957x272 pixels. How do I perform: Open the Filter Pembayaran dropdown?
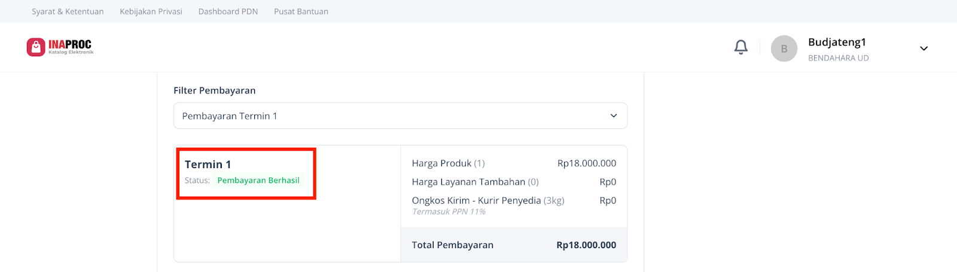pos(400,116)
